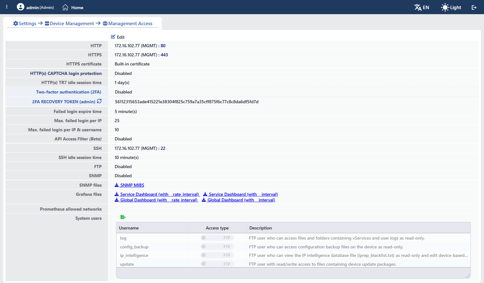
Task: Click the 5 minute(s) expire time value
Action: coord(126,111)
